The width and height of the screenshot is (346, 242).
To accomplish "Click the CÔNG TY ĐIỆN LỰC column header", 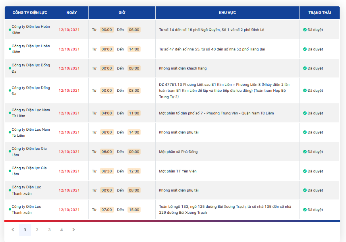I will point(30,13).
